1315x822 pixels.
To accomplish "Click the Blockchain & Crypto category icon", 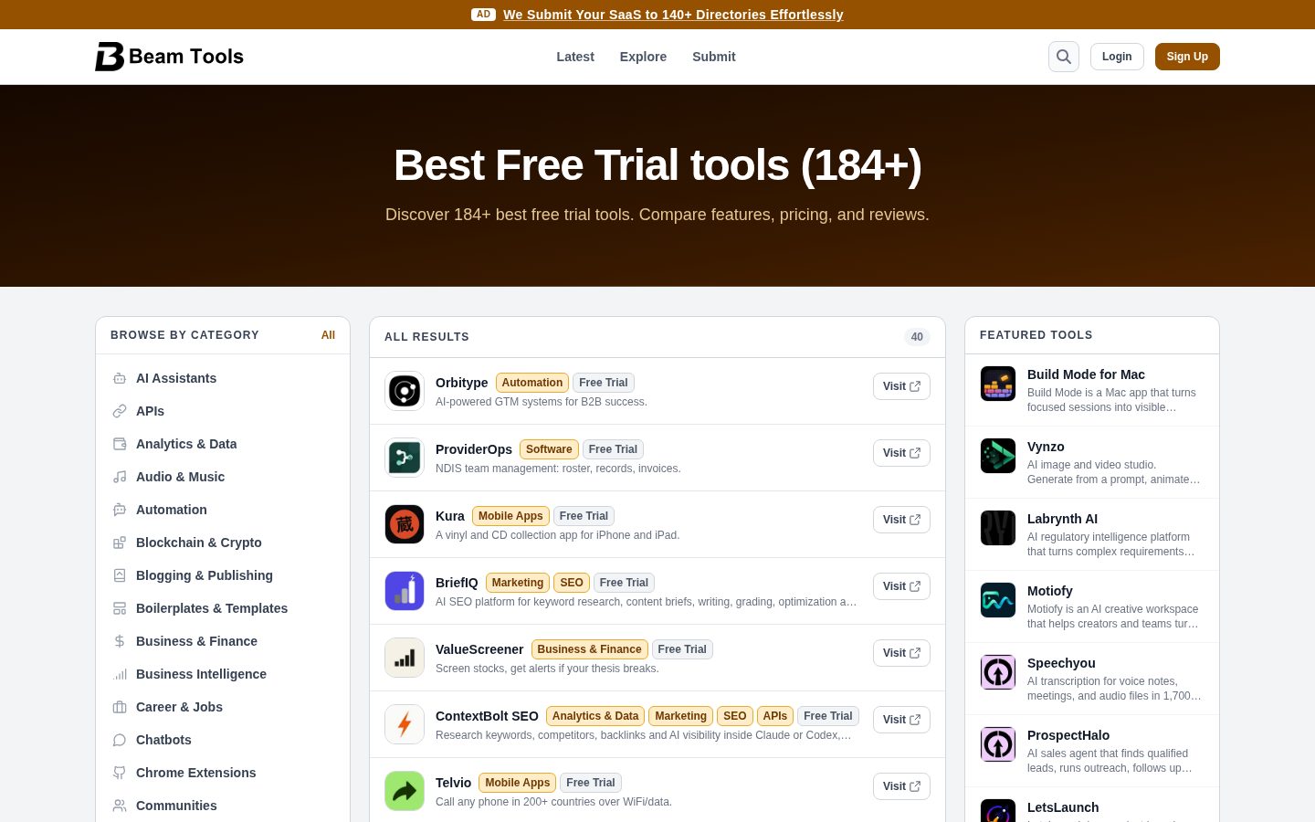I will (120, 543).
